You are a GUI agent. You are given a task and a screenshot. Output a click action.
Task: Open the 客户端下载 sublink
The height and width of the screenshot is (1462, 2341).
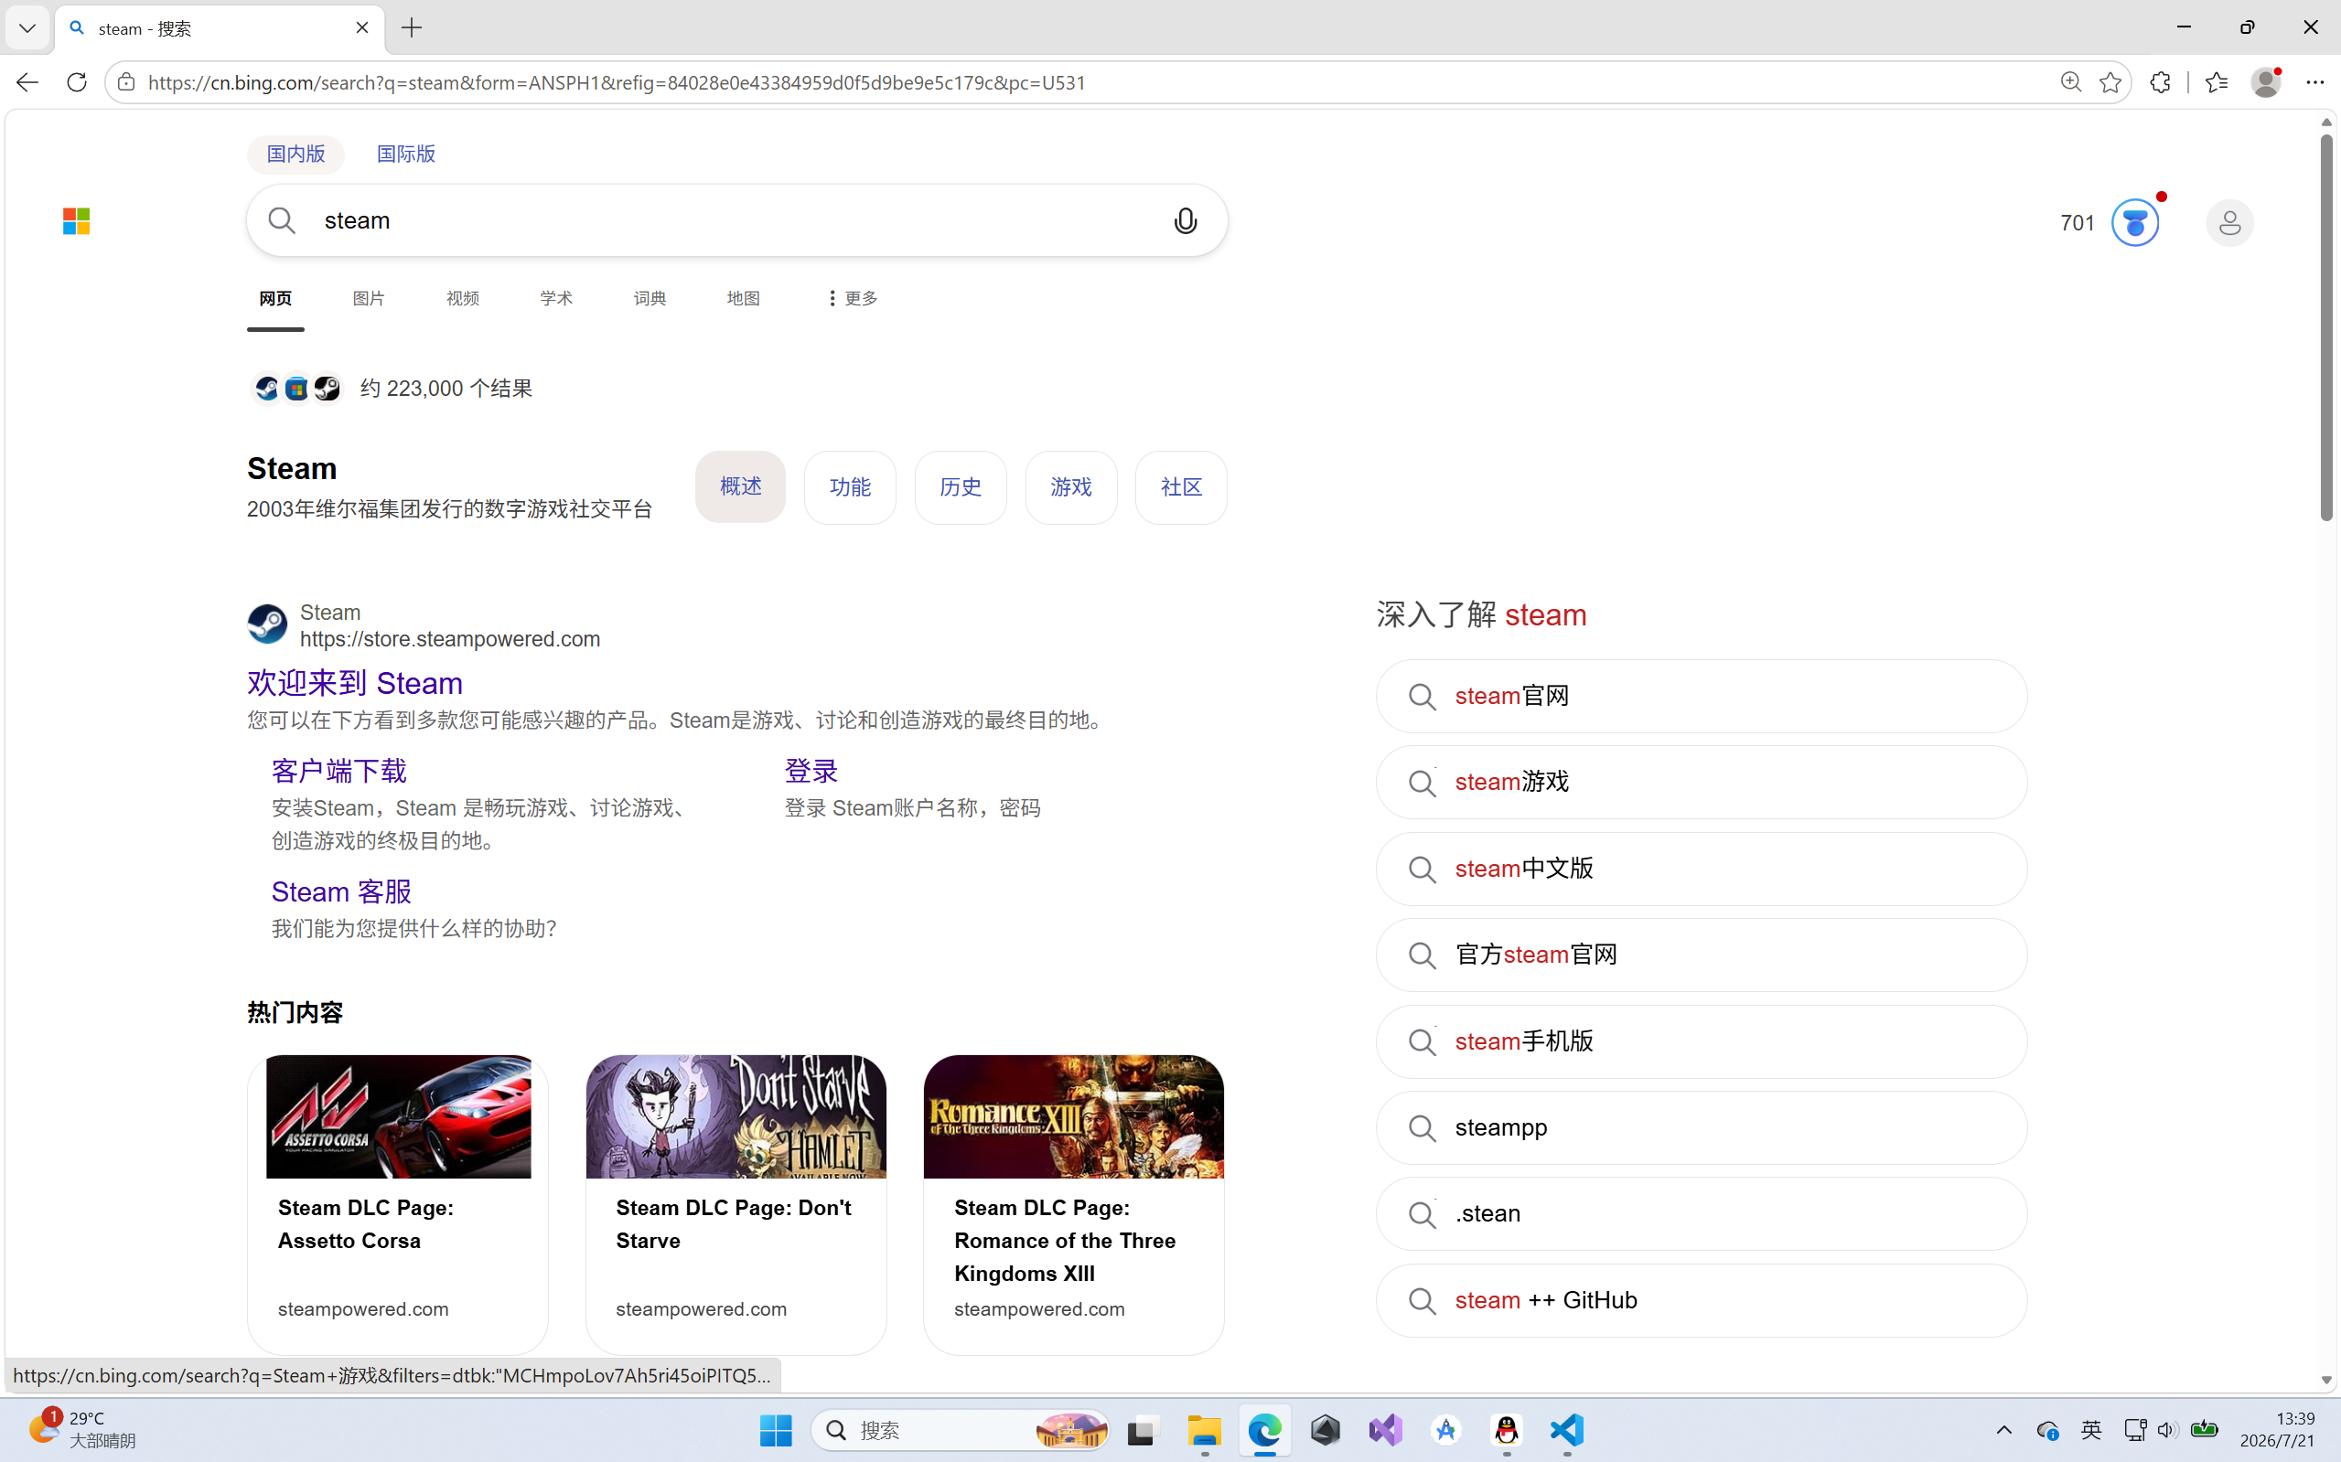click(338, 771)
